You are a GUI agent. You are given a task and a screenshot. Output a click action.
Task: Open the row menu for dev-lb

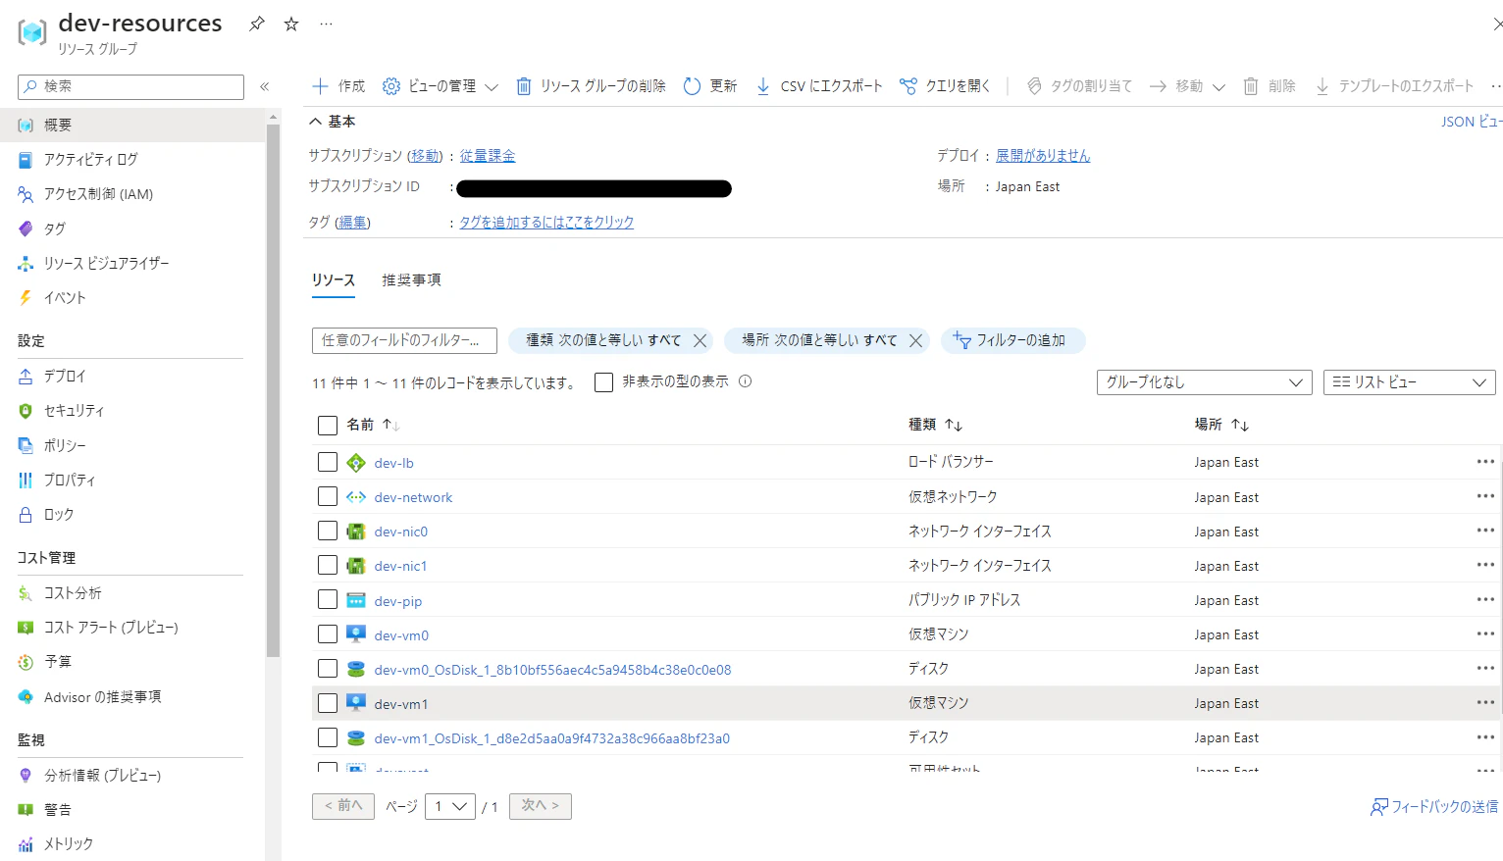pos(1485,462)
